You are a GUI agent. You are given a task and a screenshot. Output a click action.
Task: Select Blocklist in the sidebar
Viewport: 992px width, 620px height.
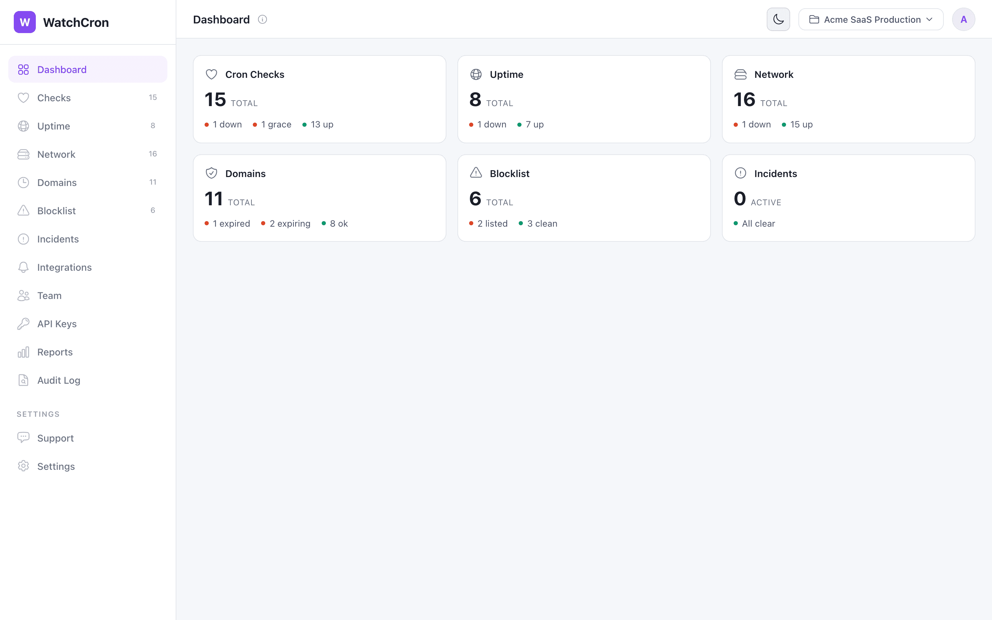[88, 211]
